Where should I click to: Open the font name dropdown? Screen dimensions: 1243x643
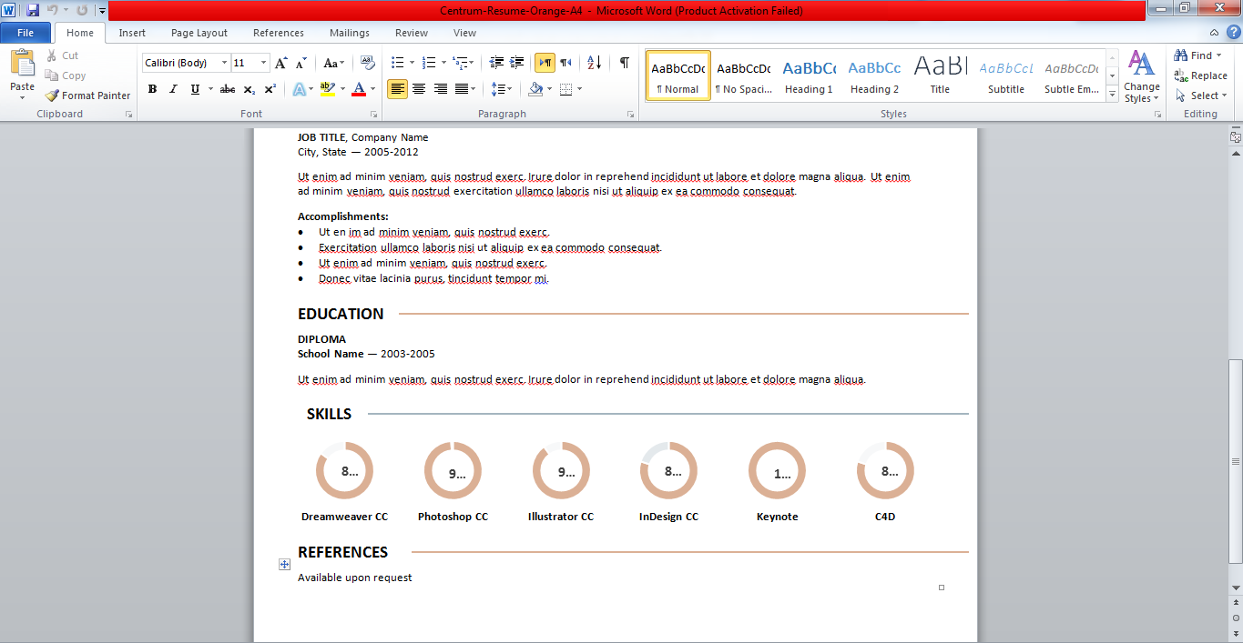(225, 63)
